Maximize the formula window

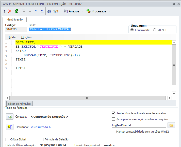[174, 4]
